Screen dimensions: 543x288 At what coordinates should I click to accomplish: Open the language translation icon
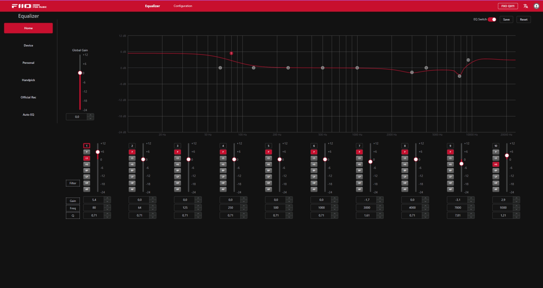pyautogui.click(x=526, y=6)
